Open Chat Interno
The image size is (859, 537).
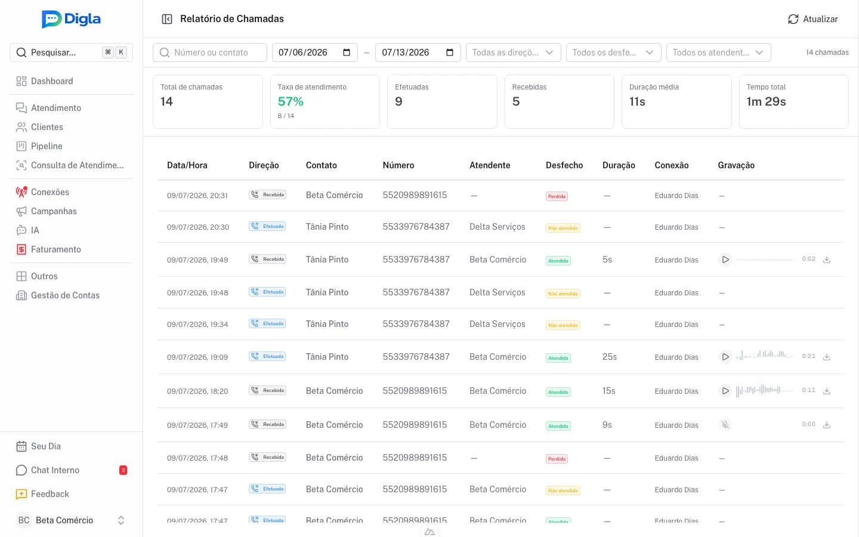tap(71, 470)
